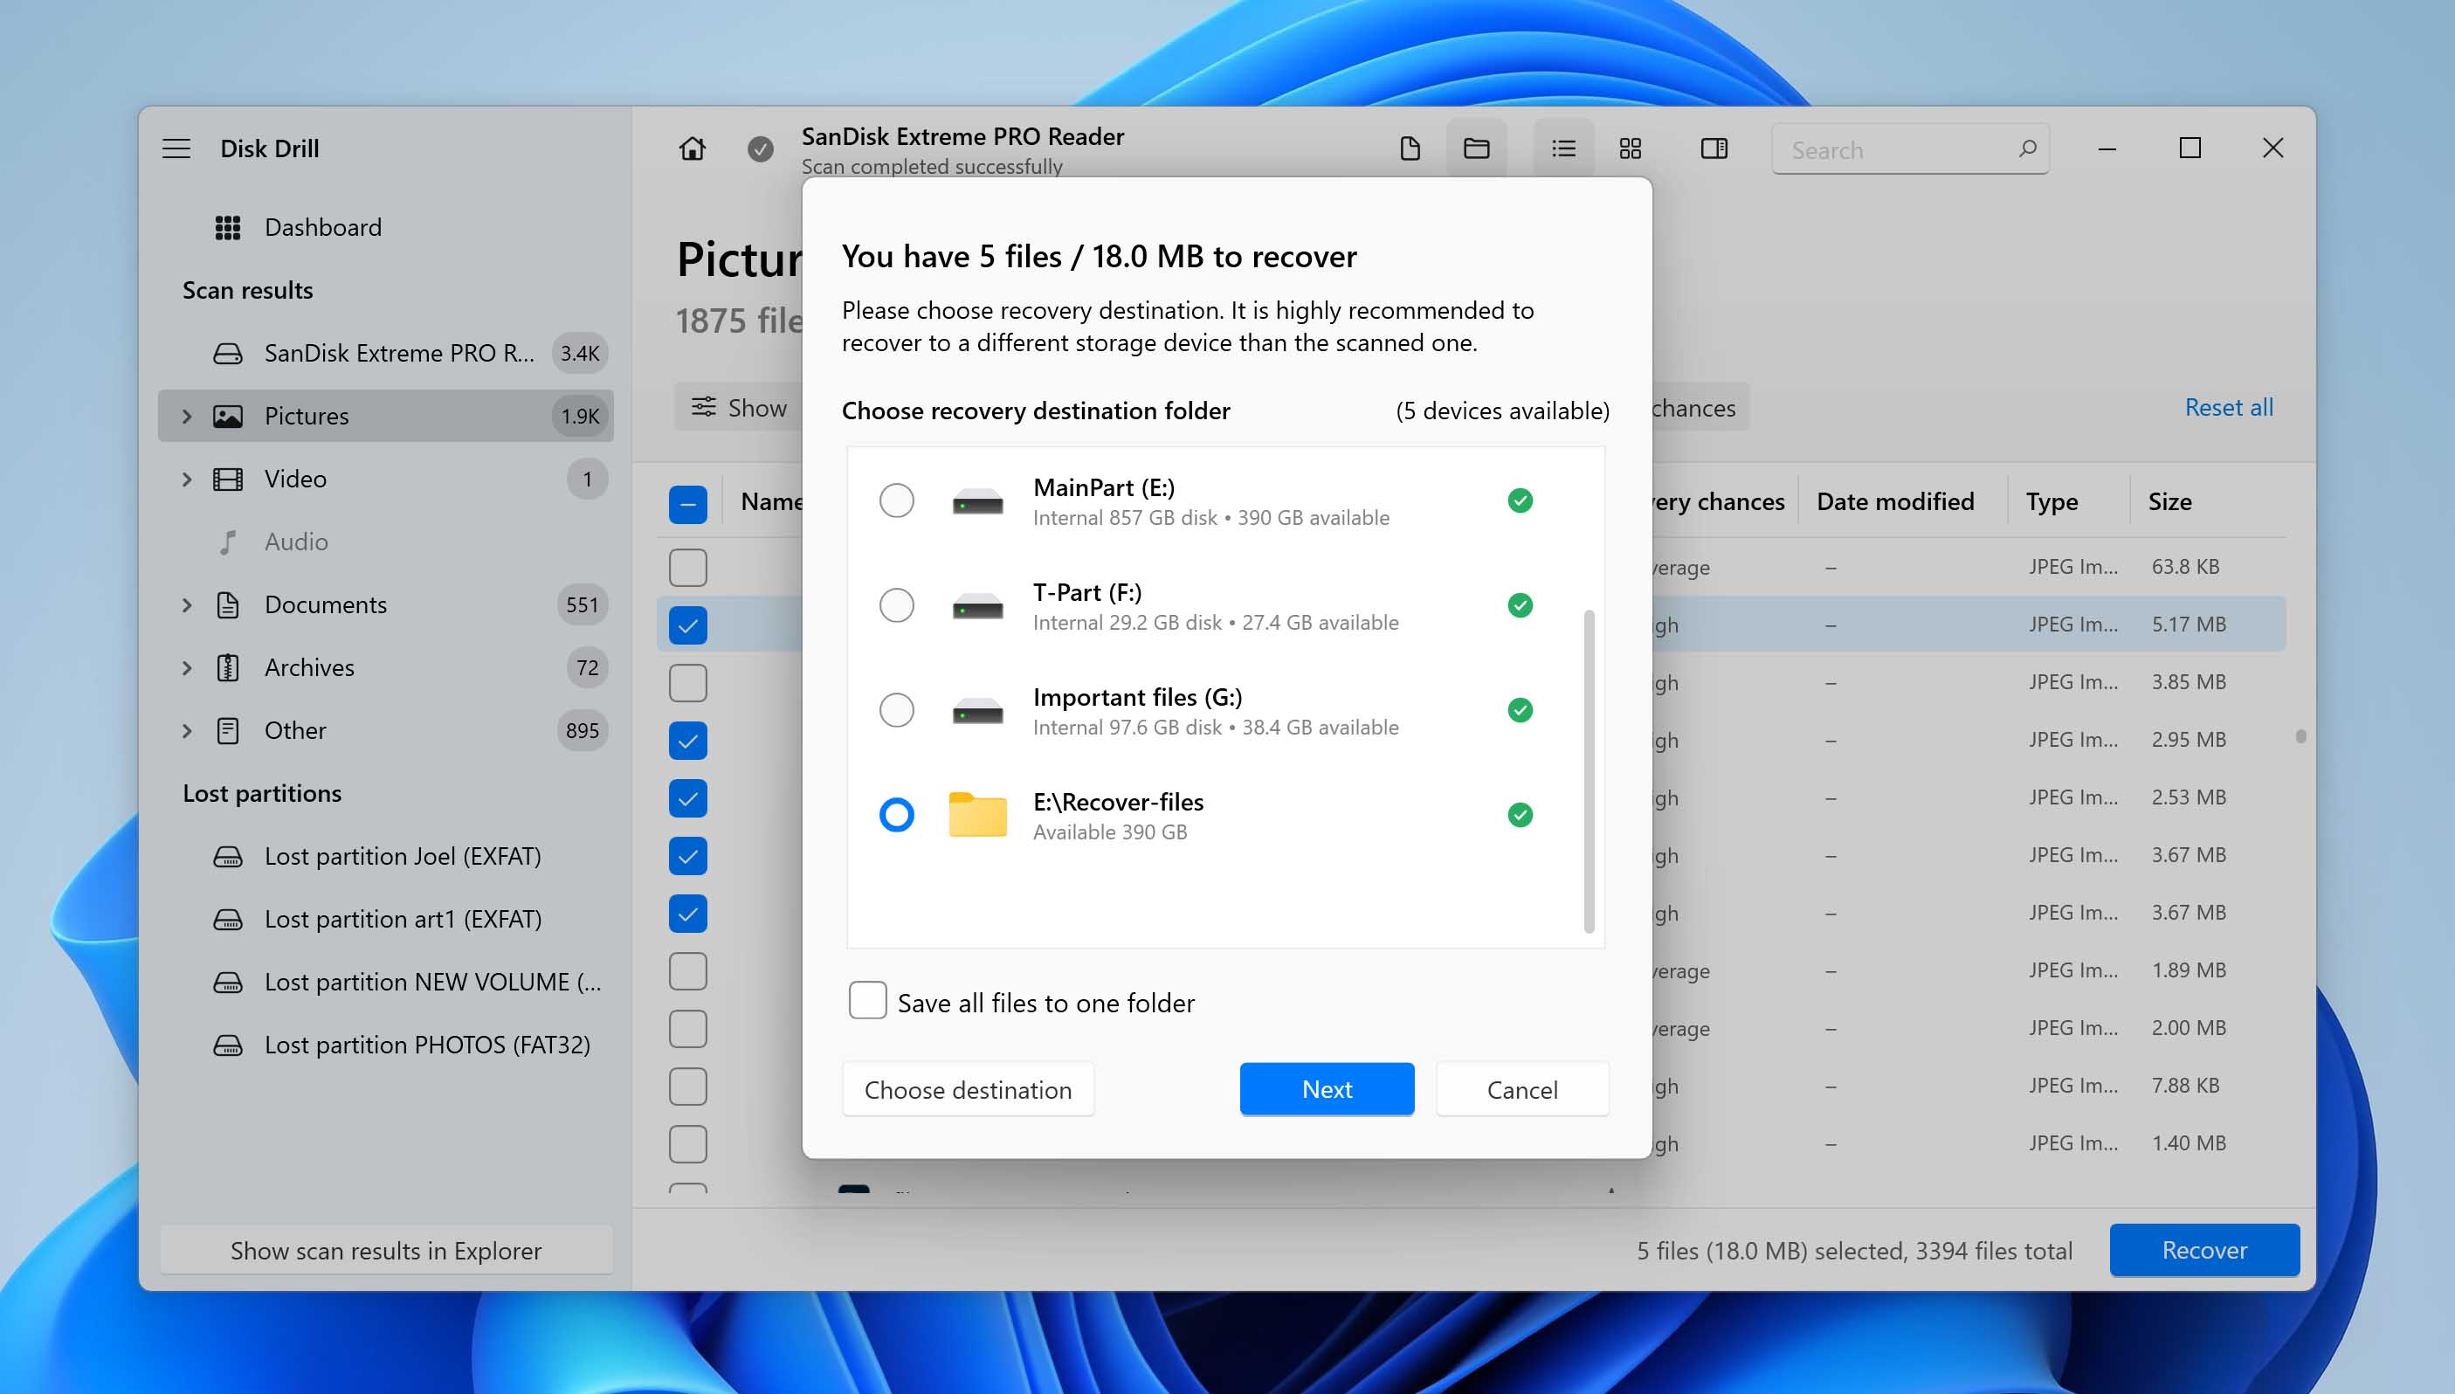
Task: Click the split-pane view icon in toolbar
Action: tap(1714, 148)
